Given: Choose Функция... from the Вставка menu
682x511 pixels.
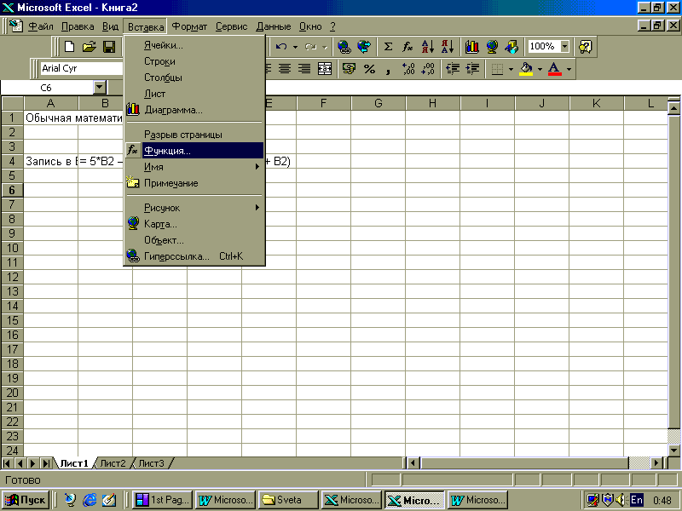Looking at the screenshot, I should point(194,151).
